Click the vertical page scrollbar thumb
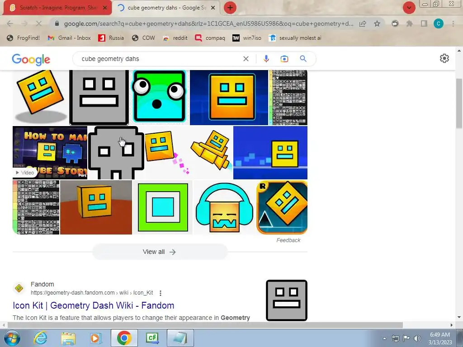The width and height of the screenshot is (463, 347). [459, 103]
